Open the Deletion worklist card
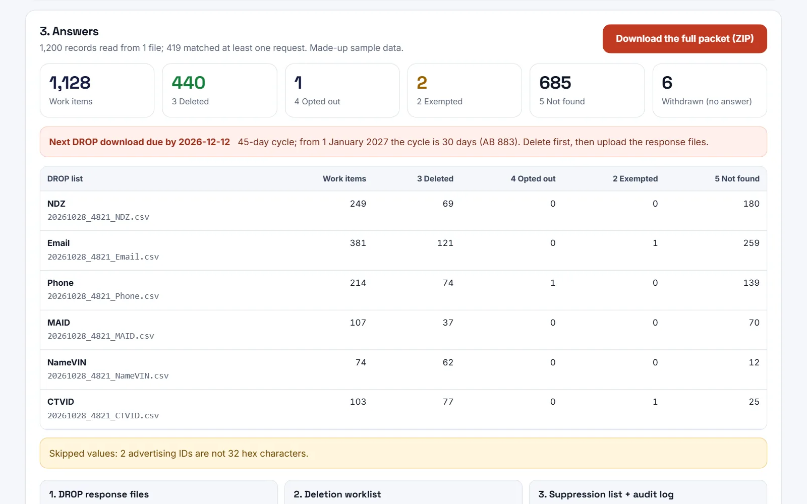This screenshot has height=504, width=807. 403,492
